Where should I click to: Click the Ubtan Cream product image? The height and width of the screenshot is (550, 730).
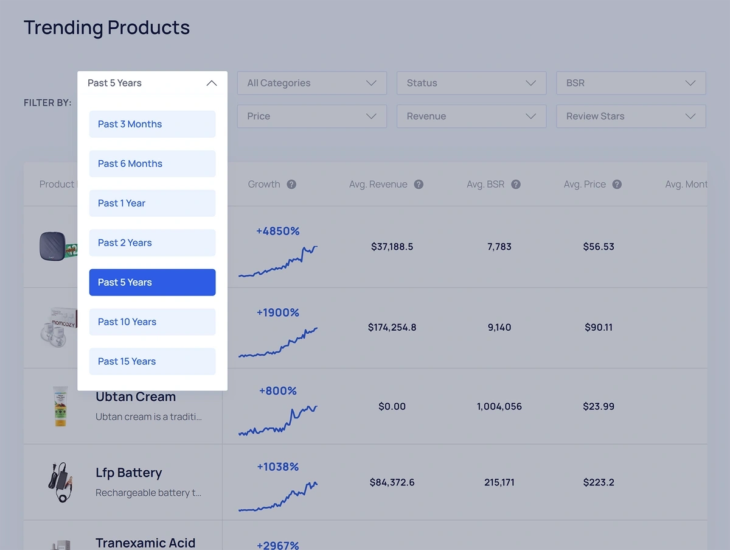pos(59,406)
